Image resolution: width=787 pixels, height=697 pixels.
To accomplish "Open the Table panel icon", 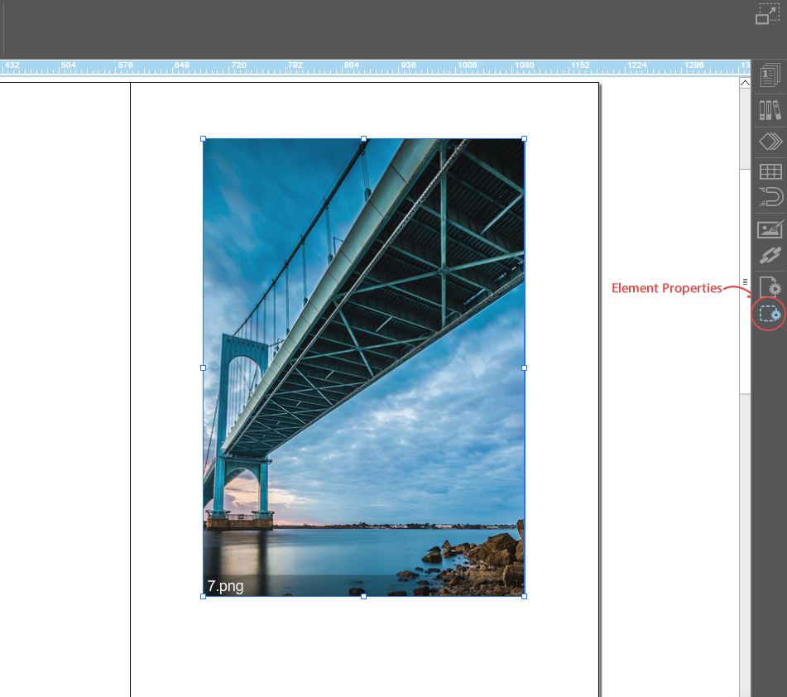I will click(x=770, y=171).
